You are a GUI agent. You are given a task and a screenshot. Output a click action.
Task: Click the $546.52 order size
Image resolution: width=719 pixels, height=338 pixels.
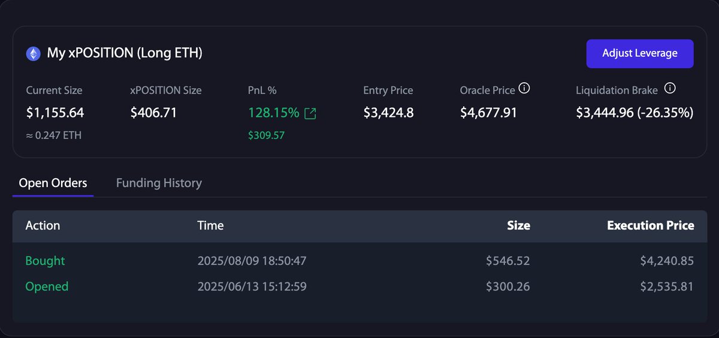coord(508,261)
